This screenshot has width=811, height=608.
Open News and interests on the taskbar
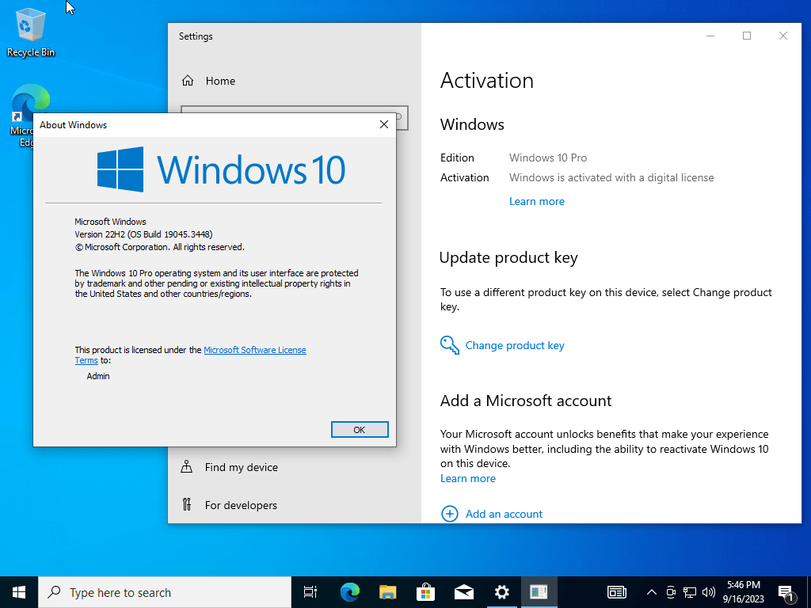point(616,592)
